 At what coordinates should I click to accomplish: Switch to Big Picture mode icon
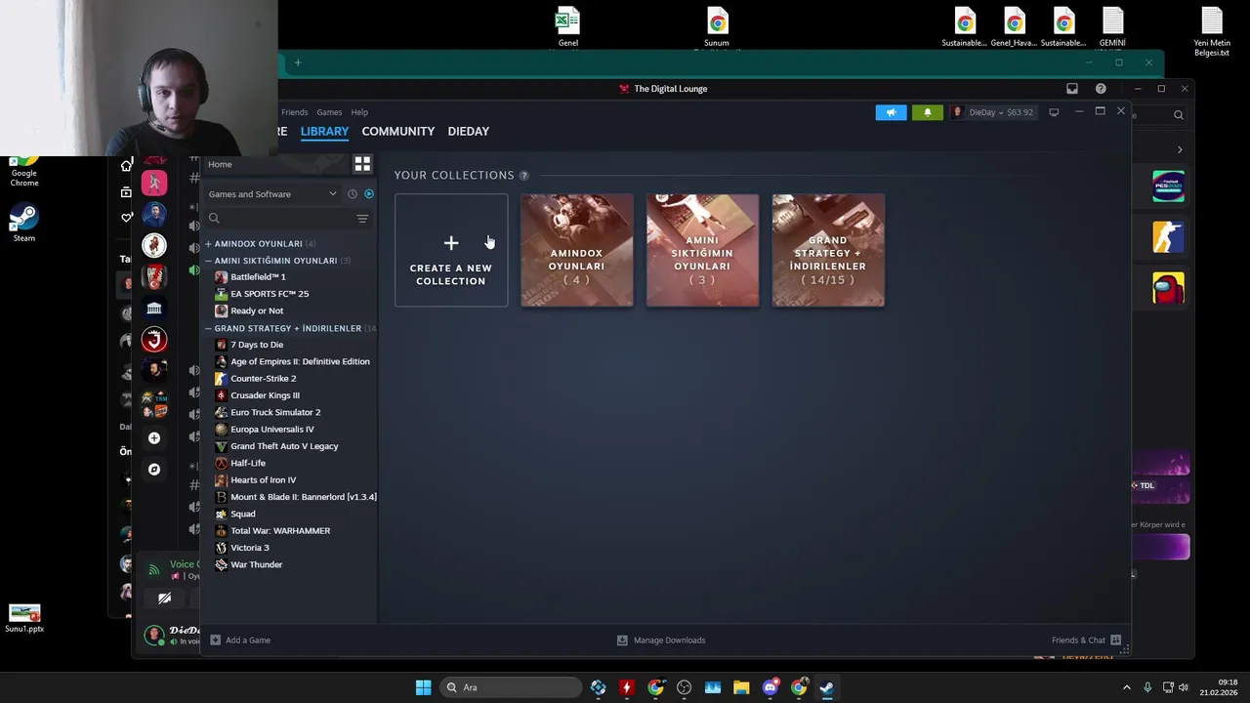point(1054,112)
